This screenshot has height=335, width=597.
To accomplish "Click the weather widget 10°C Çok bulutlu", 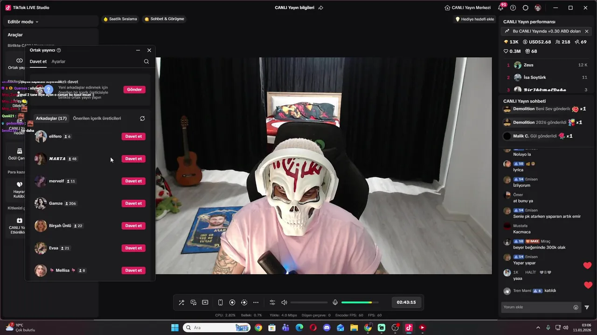I will click(21, 328).
